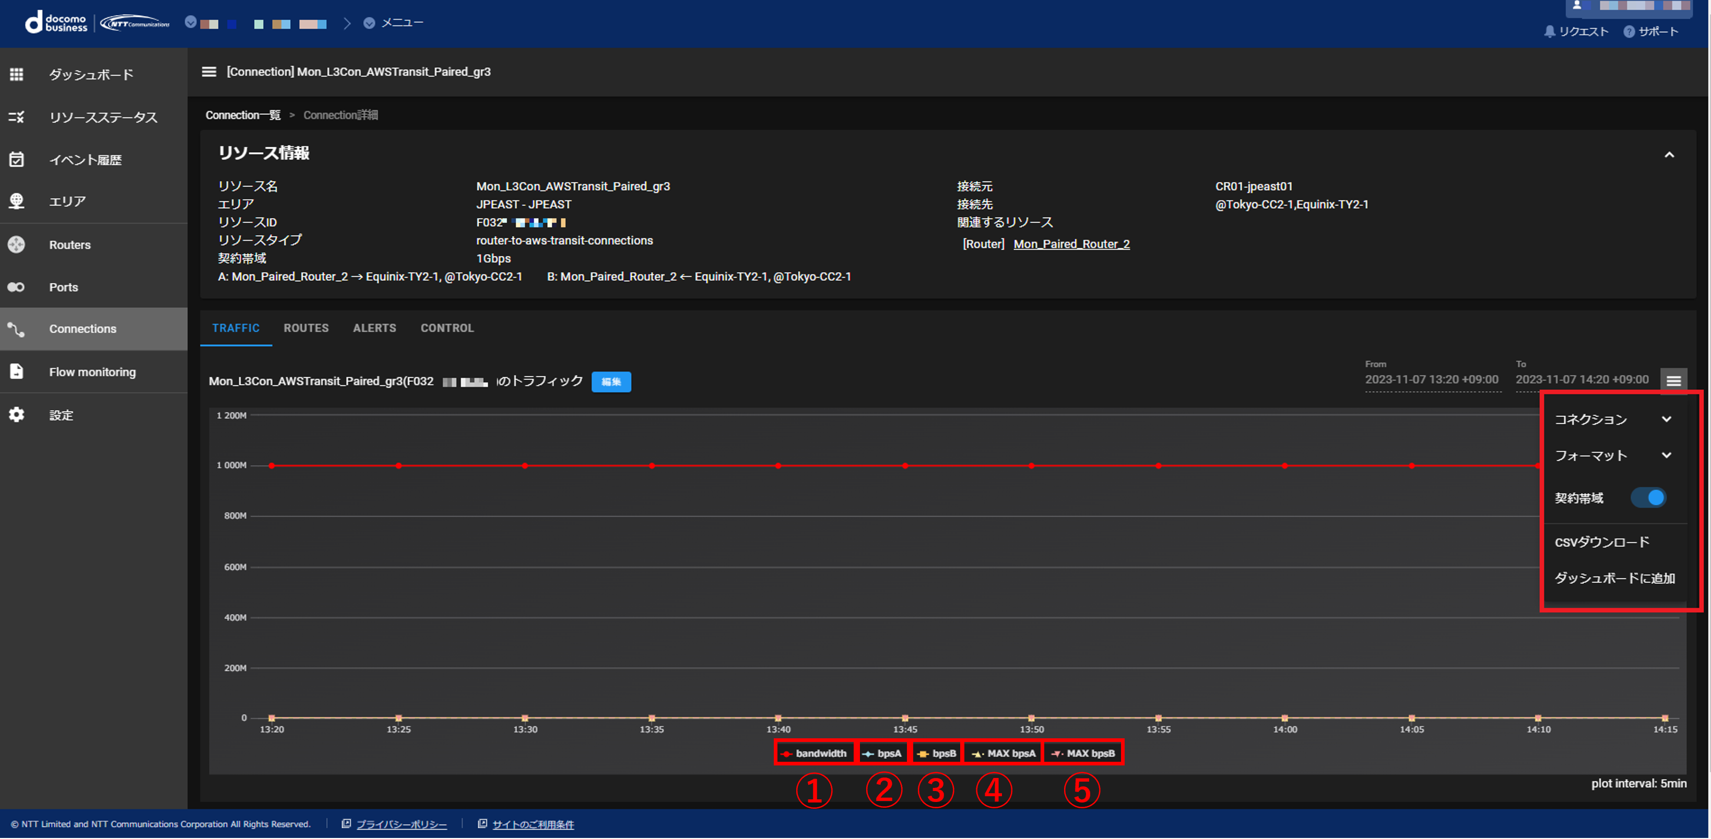Open エリア in sidebar
This screenshot has height=839, width=1711.
tap(67, 201)
